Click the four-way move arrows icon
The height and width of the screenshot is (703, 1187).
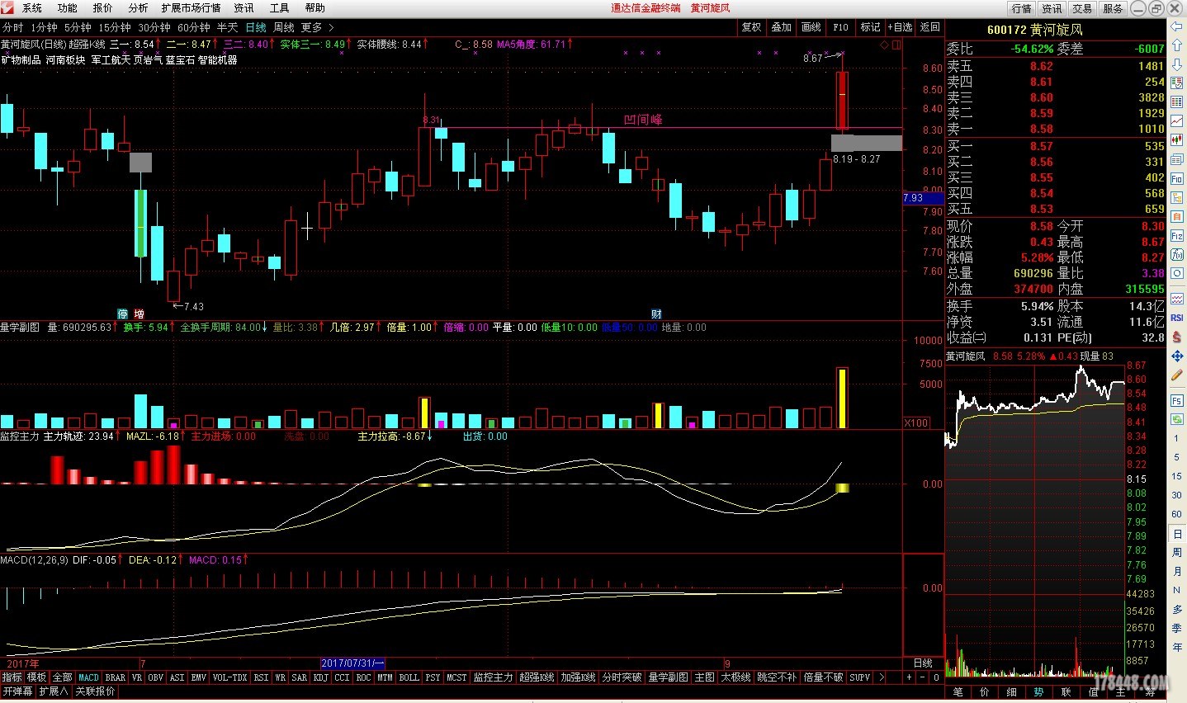coord(1177,356)
